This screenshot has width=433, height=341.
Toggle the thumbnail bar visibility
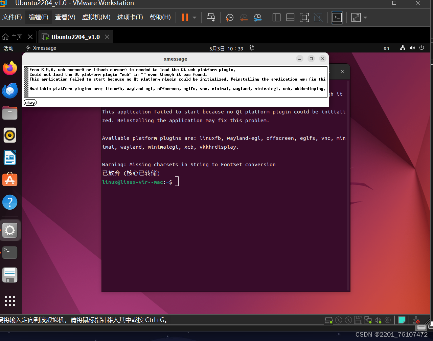point(290,18)
